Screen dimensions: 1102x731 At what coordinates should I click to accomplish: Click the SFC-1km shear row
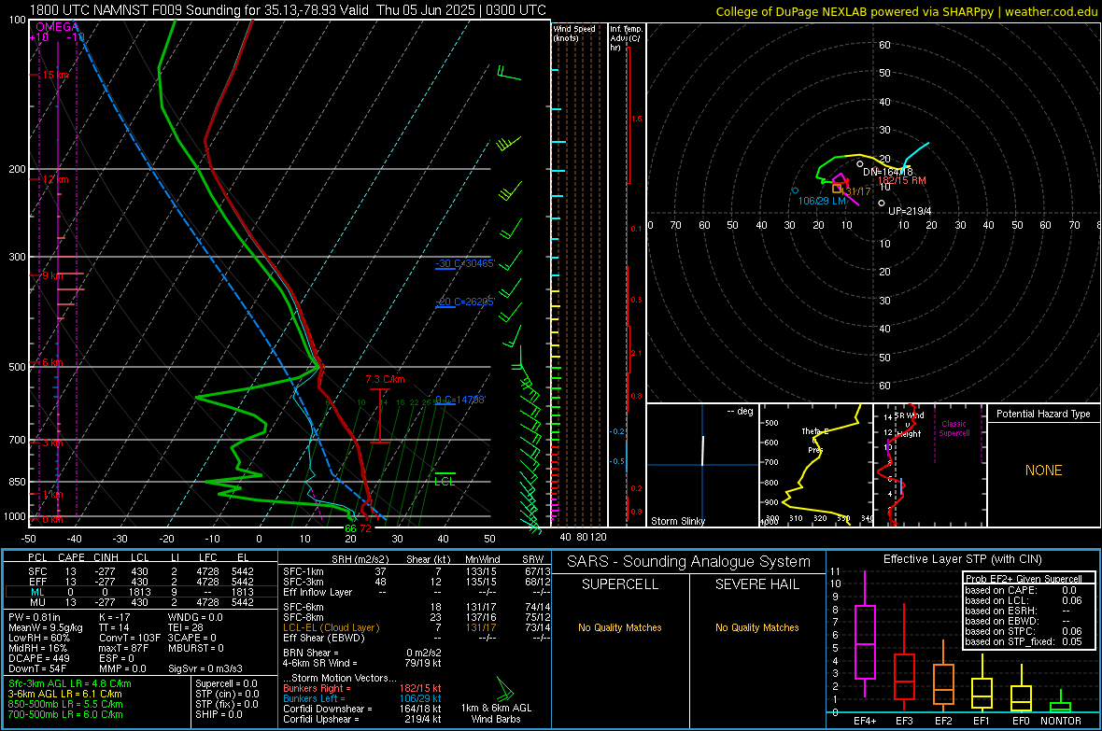417,571
